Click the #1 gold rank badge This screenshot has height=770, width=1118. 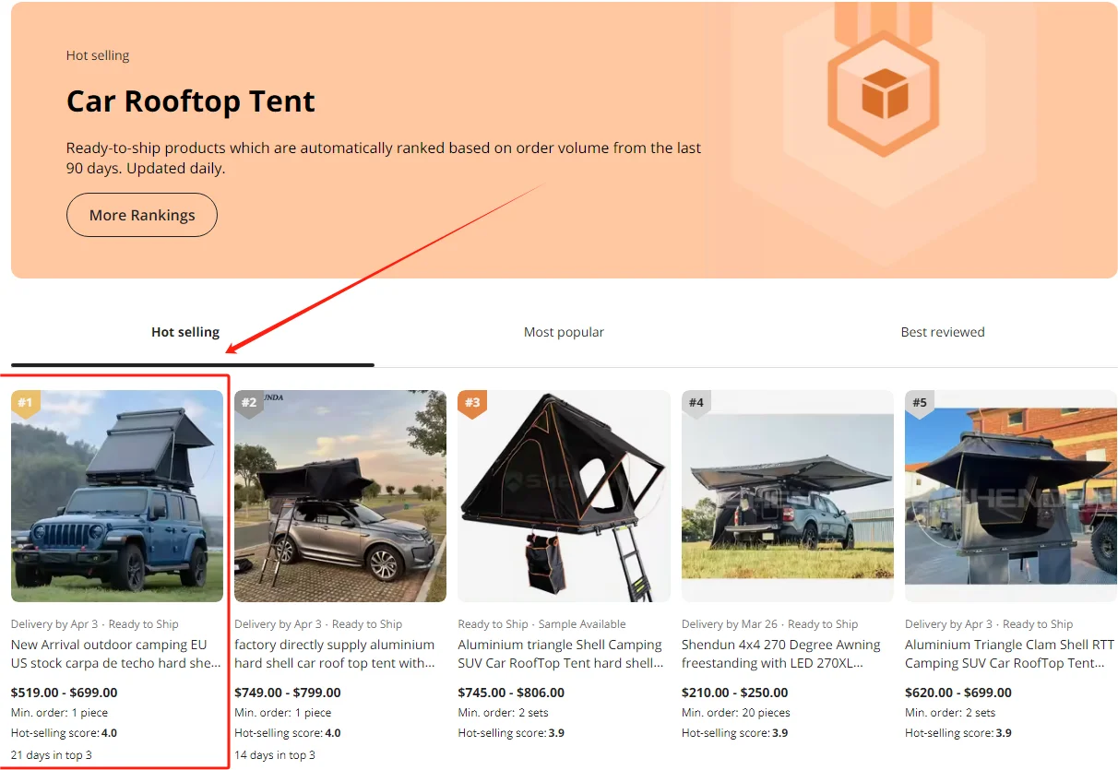pyautogui.click(x=25, y=403)
